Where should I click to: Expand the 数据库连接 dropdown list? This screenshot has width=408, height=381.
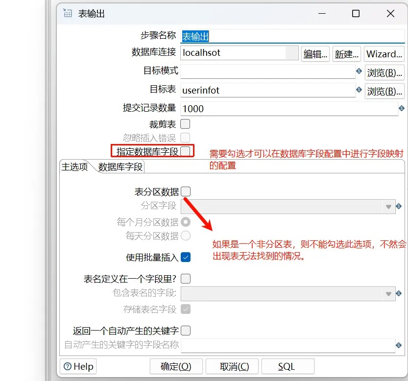292,53
